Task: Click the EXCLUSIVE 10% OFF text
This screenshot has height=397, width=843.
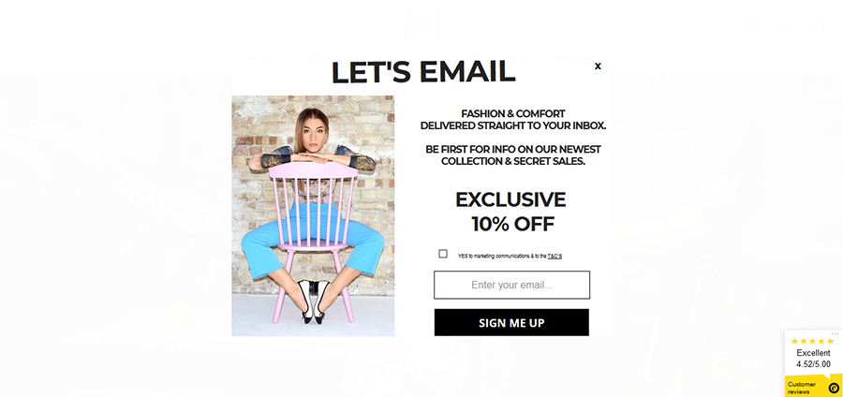Action: point(510,211)
